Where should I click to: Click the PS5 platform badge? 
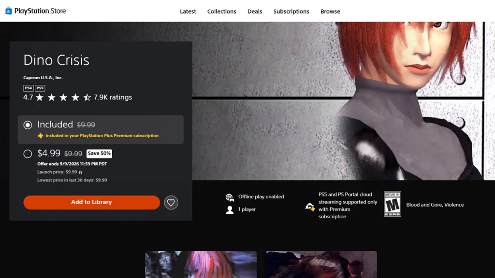tap(40, 88)
